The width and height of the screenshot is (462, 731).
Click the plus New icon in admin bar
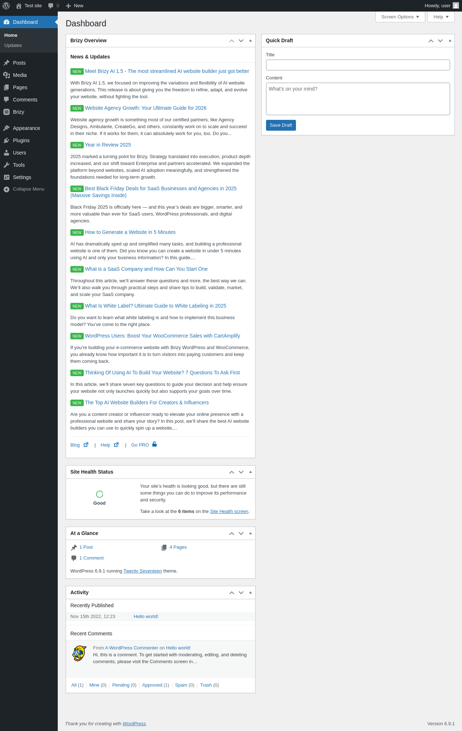[68, 6]
